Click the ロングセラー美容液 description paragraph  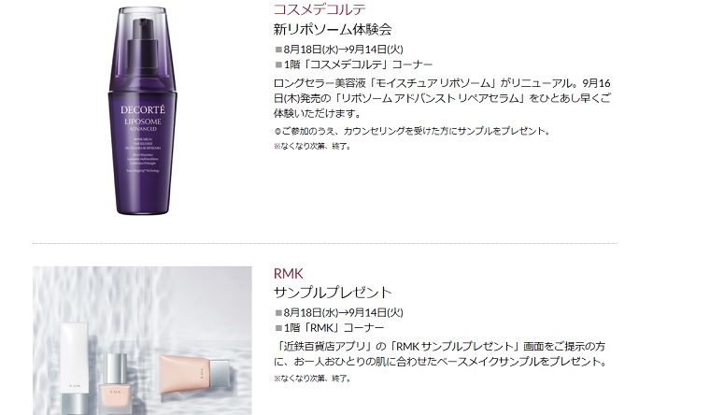[442, 98]
